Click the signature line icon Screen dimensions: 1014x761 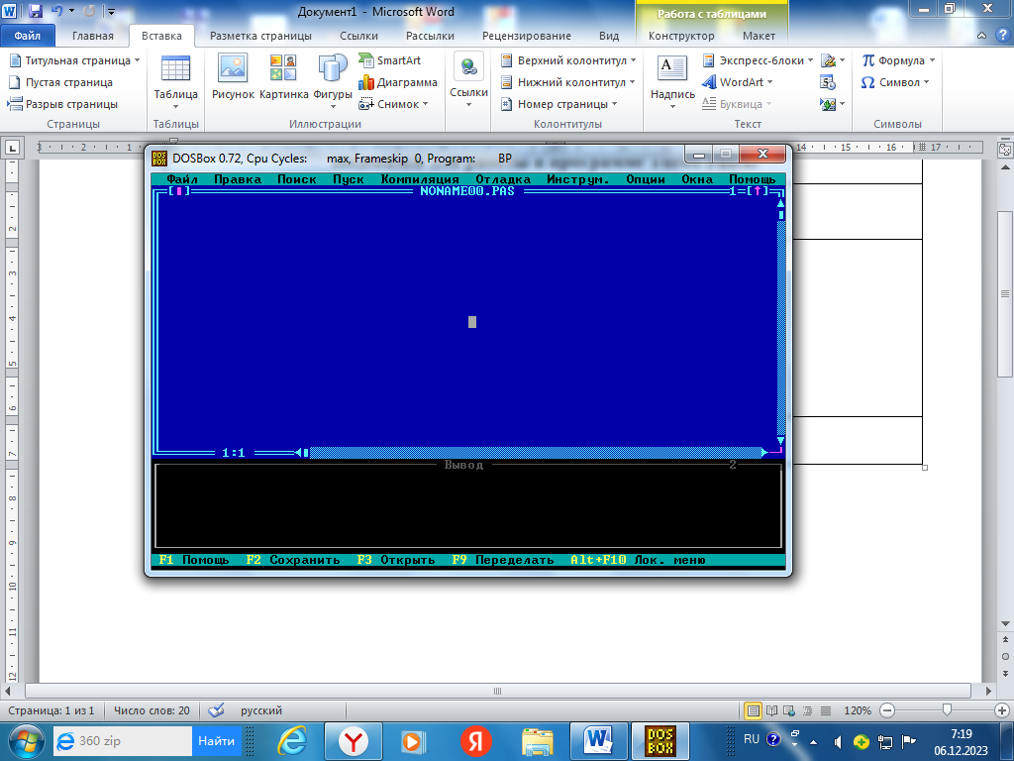point(829,60)
